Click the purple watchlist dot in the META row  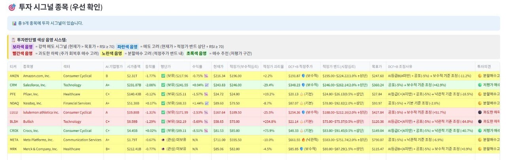tap(163, 140)
